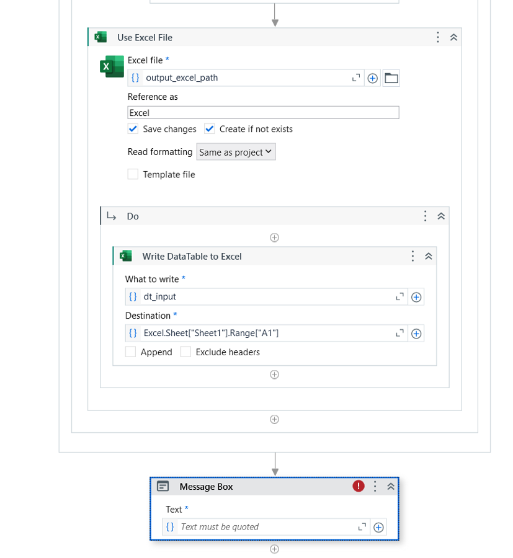The image size is (513, 558).
Task: Open options menu for Write DataTable to Excel
Action: 413,256
